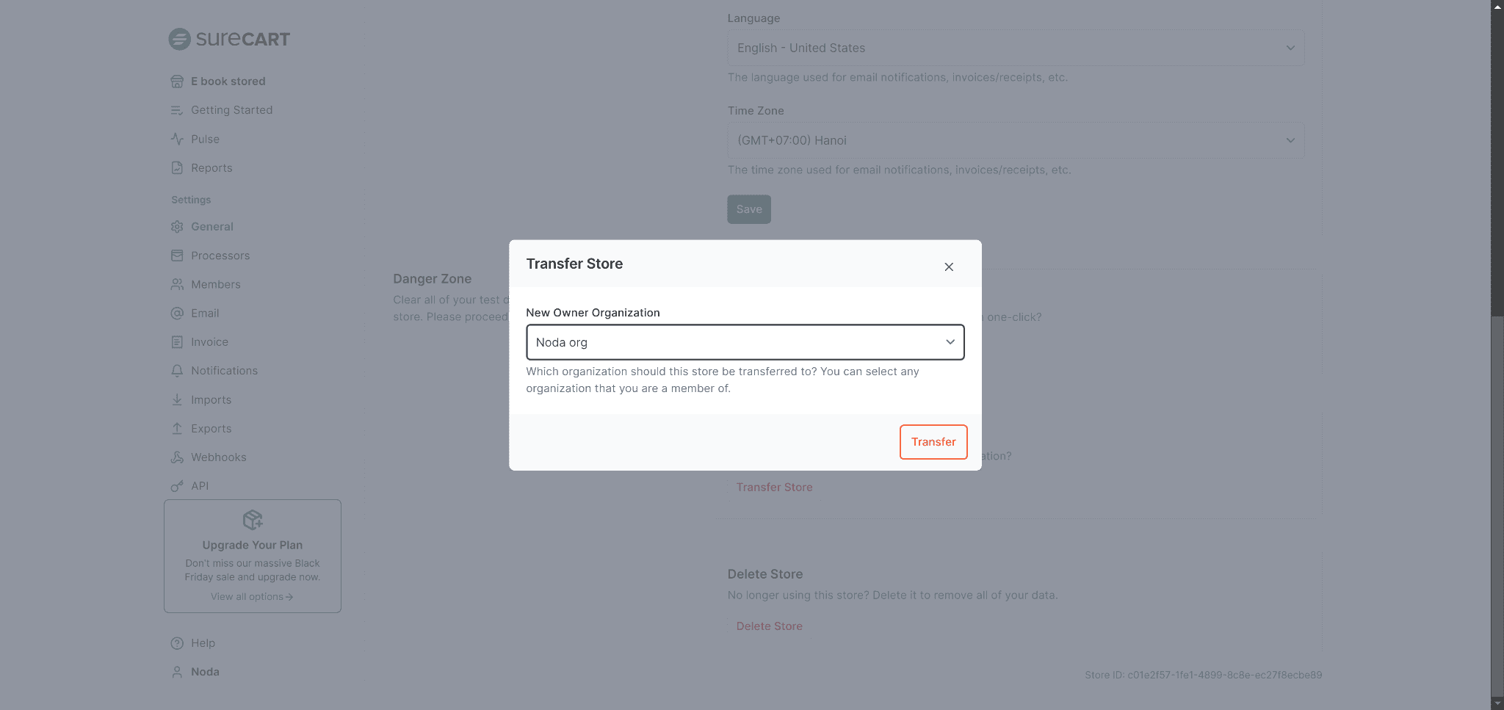This screenshot has height=710, width=1504.
Task: Open Processors settings page
Action: 220,256
